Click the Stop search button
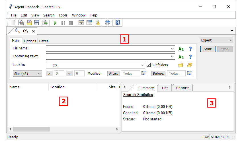 tap(225, 49)
